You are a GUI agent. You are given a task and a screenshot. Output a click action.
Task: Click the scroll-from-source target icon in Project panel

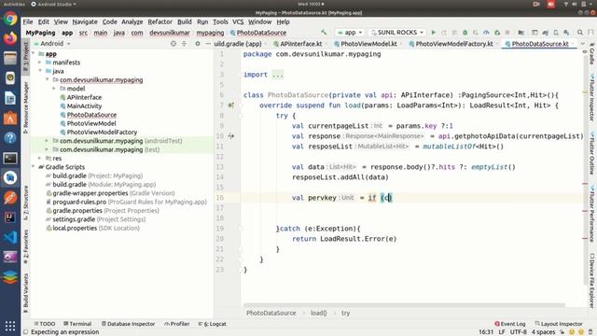[174, 44]
